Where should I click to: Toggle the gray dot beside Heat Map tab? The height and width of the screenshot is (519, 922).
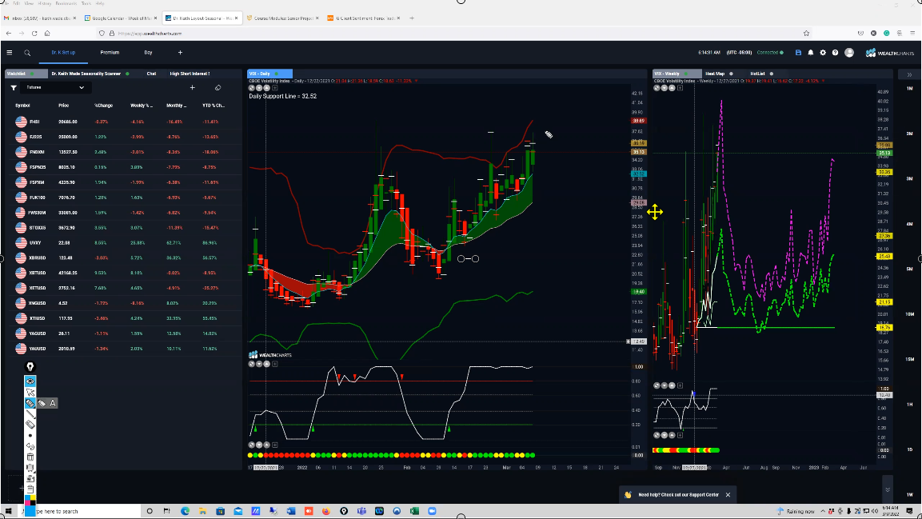point(732,74)
